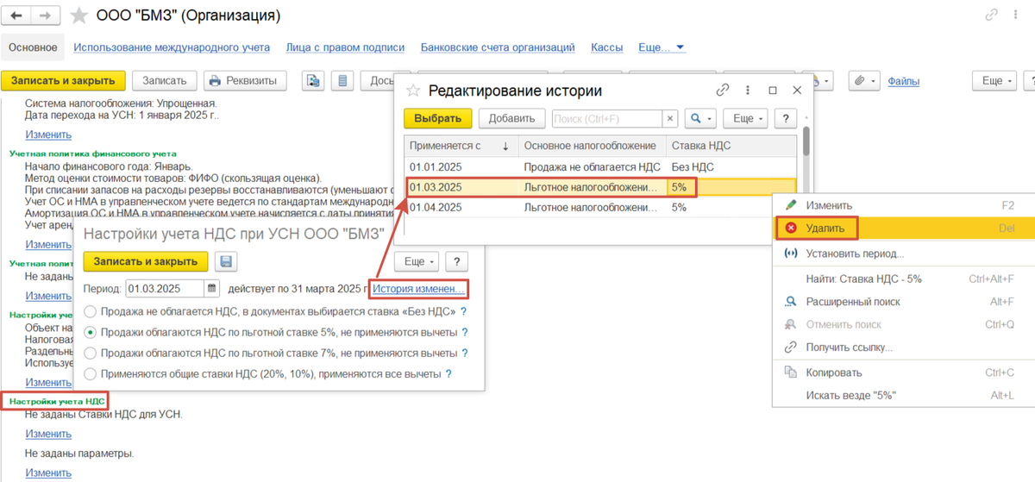The height and width of the screenshot is (482, 1035).
Task: Get link icon in main window header
Action: coord(992,16)
